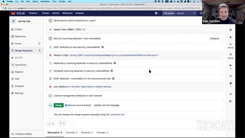
Task: Click the thumbs down reaction button
Action: [x=62, y=123]
